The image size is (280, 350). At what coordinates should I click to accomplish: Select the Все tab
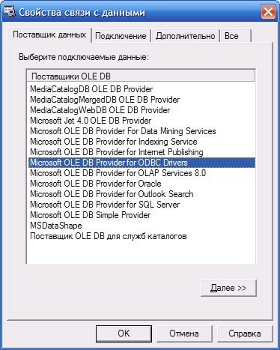(235, 36)
